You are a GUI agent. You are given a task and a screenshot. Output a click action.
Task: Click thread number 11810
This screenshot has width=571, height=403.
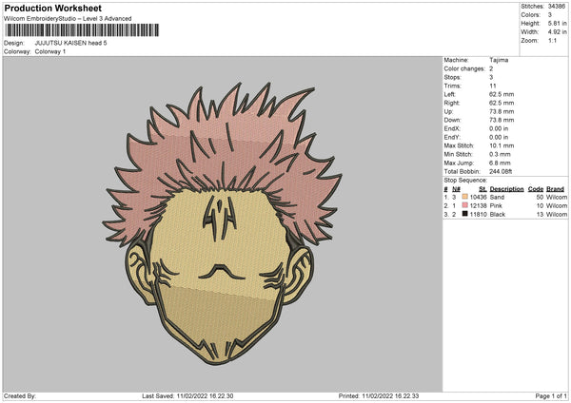pos(478,215)
